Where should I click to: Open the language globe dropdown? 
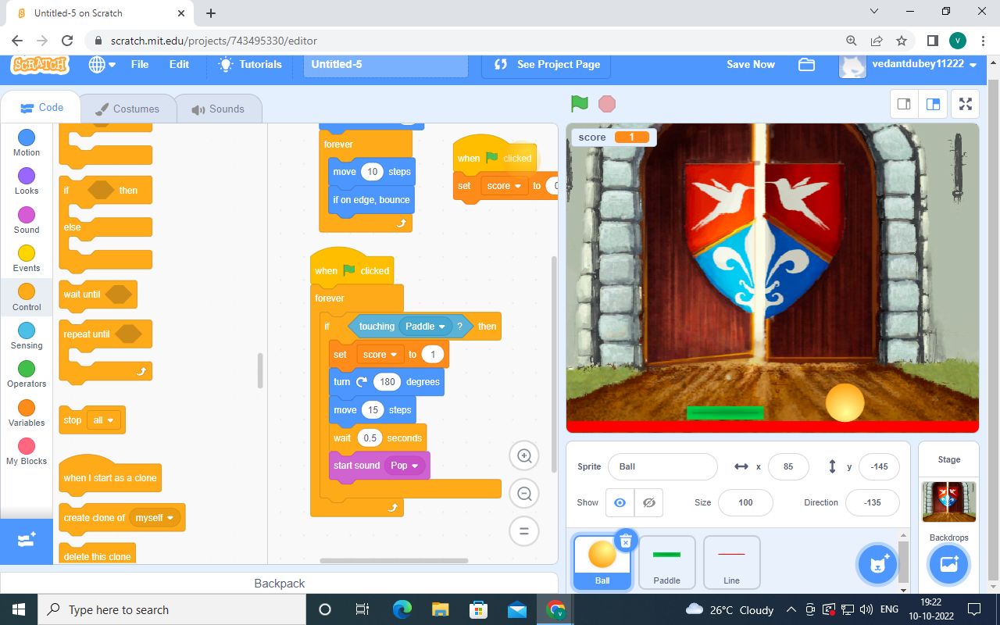[102, 65]
